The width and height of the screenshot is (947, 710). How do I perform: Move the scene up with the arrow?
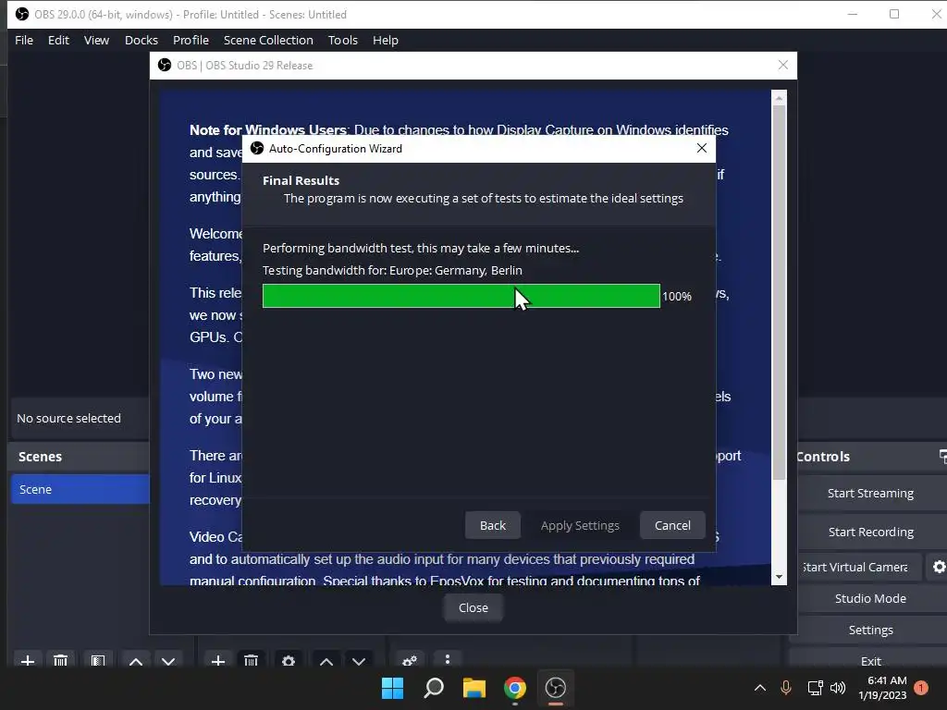click(136, 660)
